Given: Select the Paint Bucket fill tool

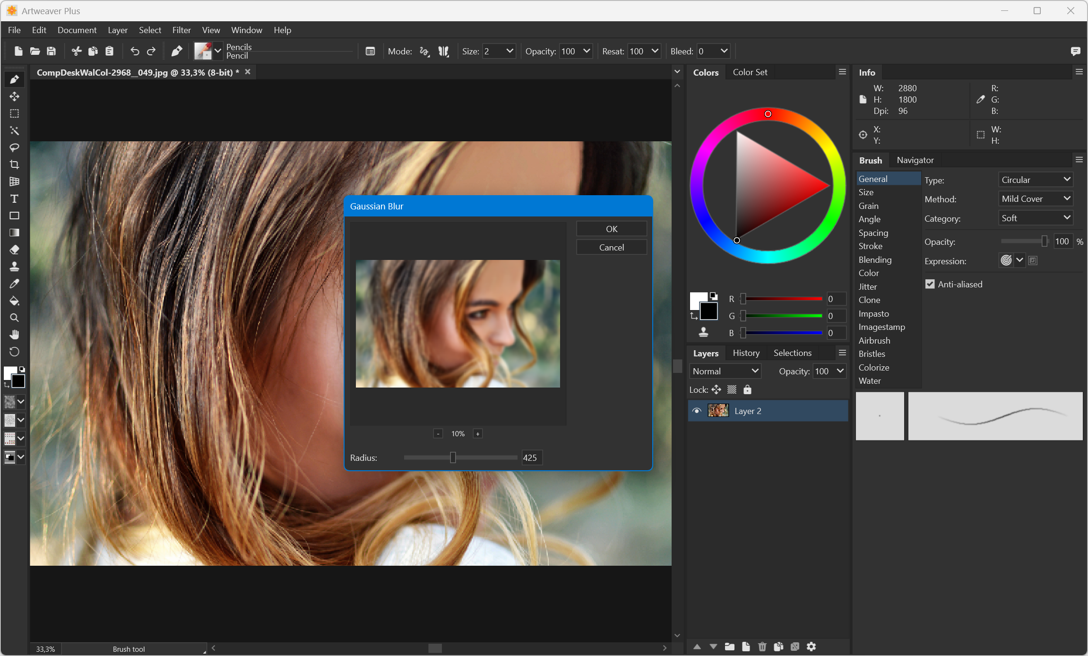Looking at the screenshot, I should click(x=14, y=301).
